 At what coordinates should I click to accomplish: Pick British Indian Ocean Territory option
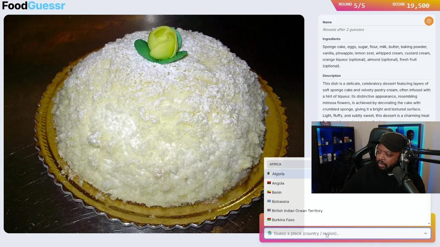point(297,211)
